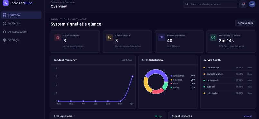Click 17% faster than last week text
The width and height of the screenshot is (259, 119).
(231, 46)
